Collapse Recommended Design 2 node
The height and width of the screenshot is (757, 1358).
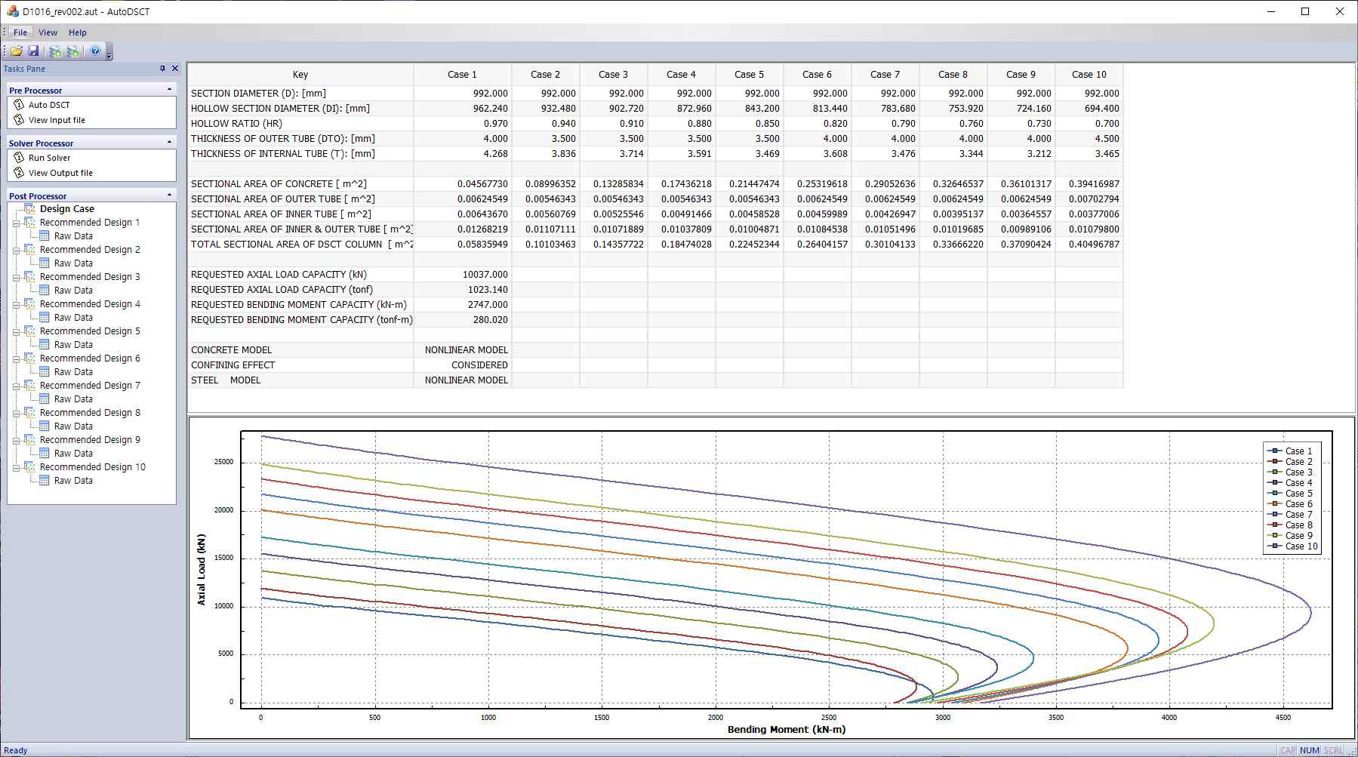[x=16, y=250]
